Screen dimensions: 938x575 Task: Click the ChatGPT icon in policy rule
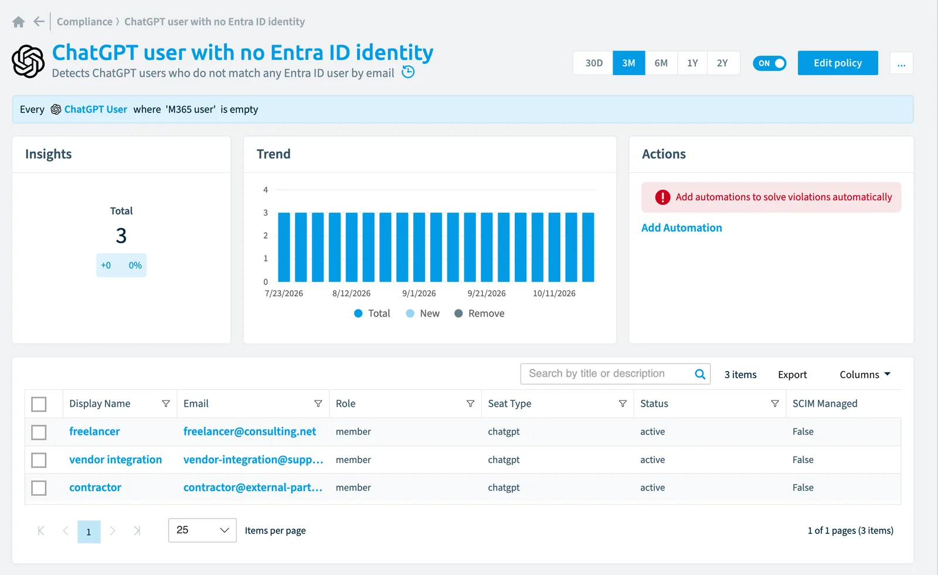tap(56, 110)
